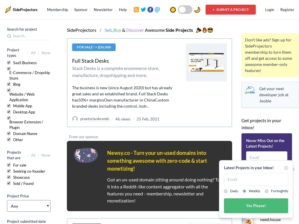Click the Submit a Project button
The height and width of the screenshot is (224, 299).
click(x=231, y=10)
